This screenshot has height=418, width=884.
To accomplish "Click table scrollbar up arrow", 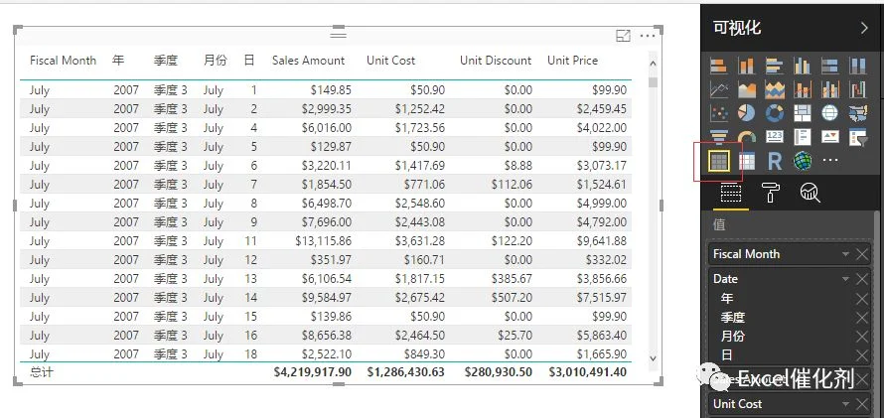I will [x=653, y=64].
